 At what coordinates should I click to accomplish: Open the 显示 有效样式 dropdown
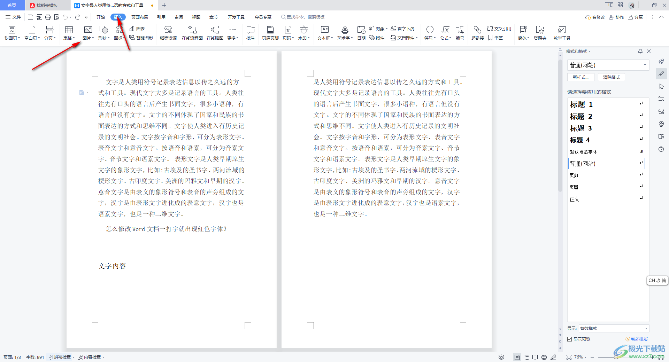pyautogui.click(x=614, y=328)
